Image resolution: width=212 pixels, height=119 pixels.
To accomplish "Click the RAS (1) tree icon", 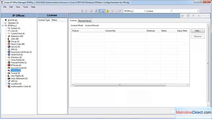I will click(x=9, y=49).
